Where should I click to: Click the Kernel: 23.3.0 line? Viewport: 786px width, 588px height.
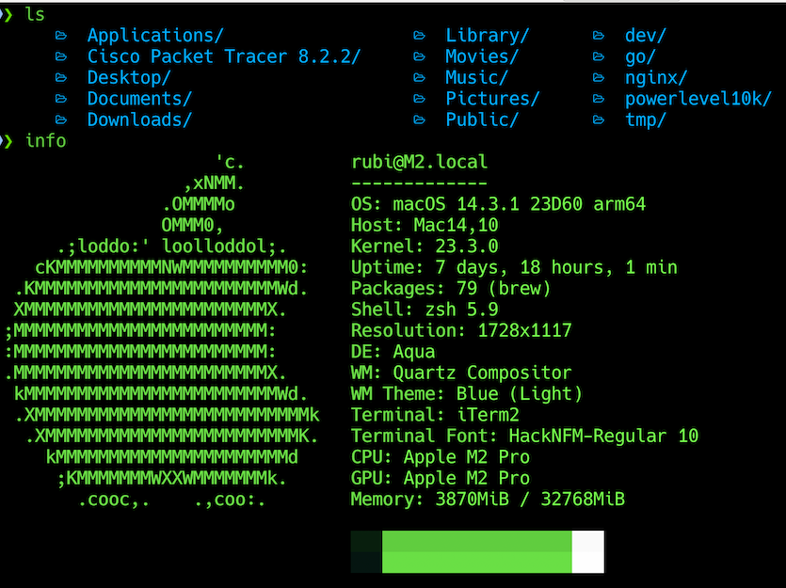click(x=425, y=246)
